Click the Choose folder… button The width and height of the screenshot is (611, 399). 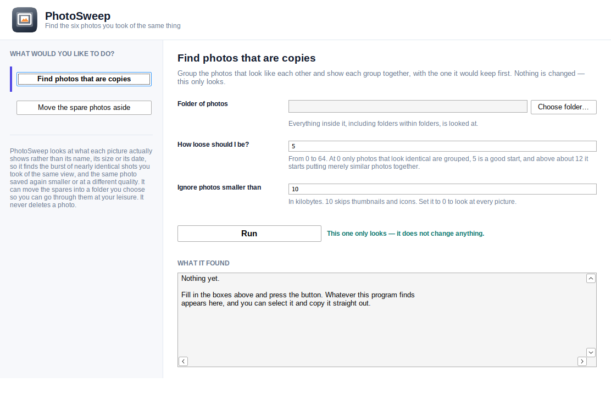(563, 107)
